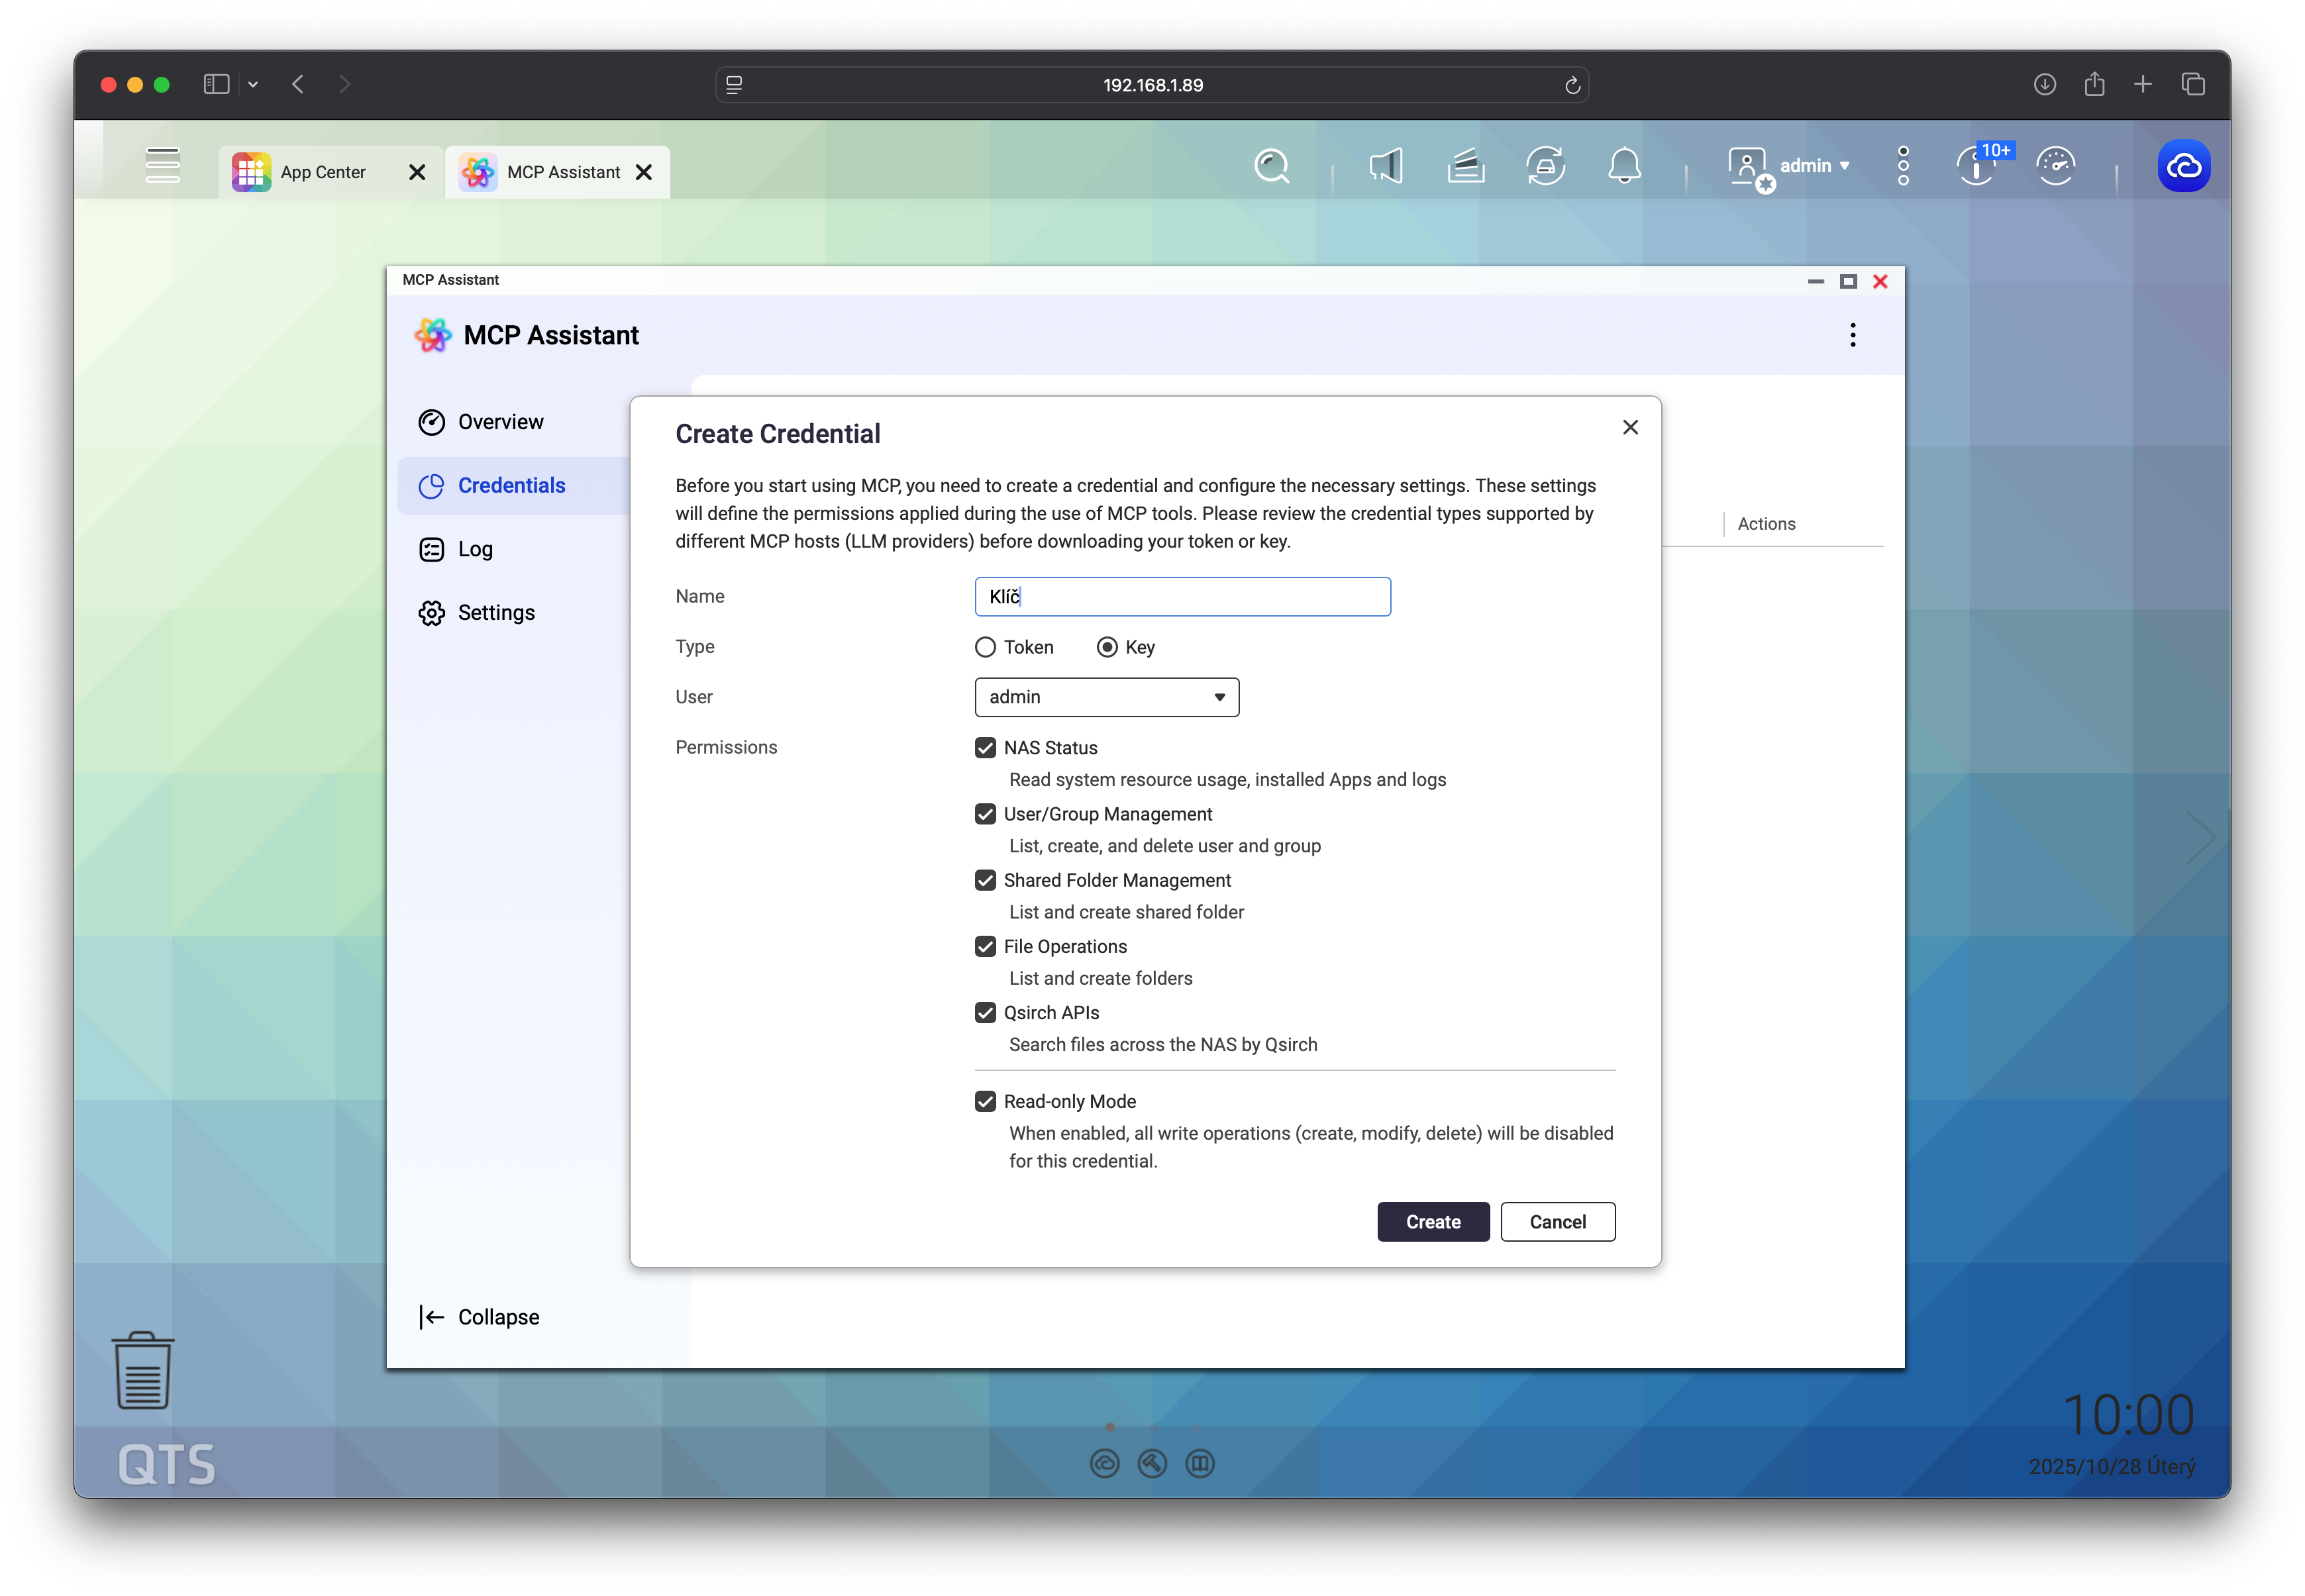Open the QTS search magnifier icon

click(x=1271, y=166)
